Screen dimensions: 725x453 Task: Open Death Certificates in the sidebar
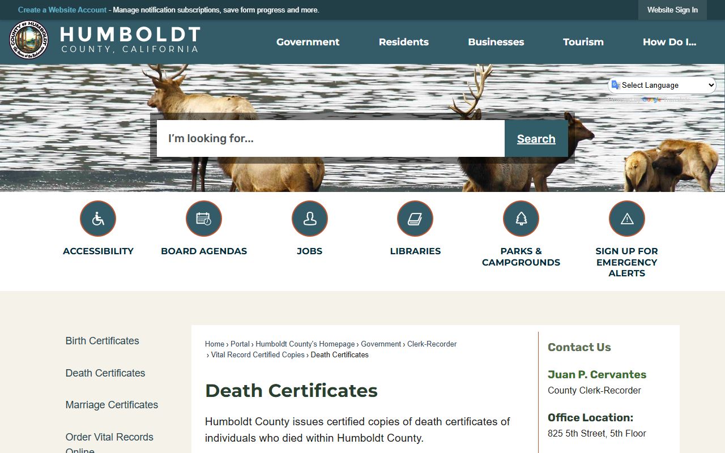pyautogui.click(x=105, y=373)
